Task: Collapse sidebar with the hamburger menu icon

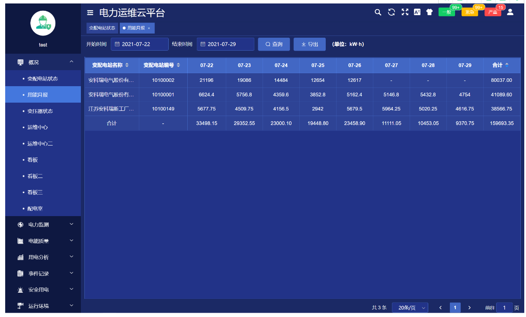Action: pos(90,13)
